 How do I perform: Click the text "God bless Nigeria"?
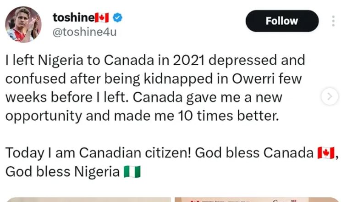coord(62,172)
